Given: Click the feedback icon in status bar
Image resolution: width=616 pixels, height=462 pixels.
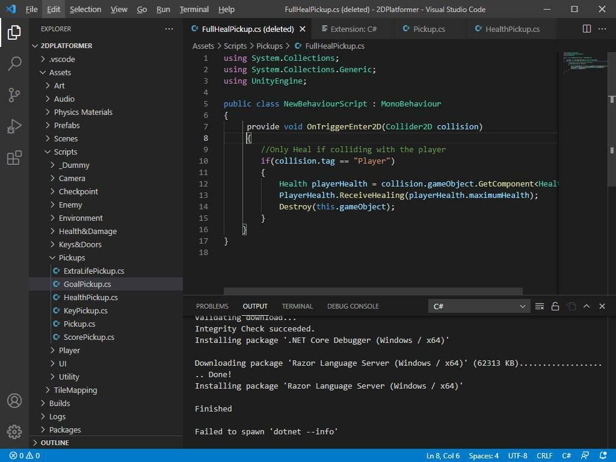Looking at the screenshot, I should click(x=585, y=456).
